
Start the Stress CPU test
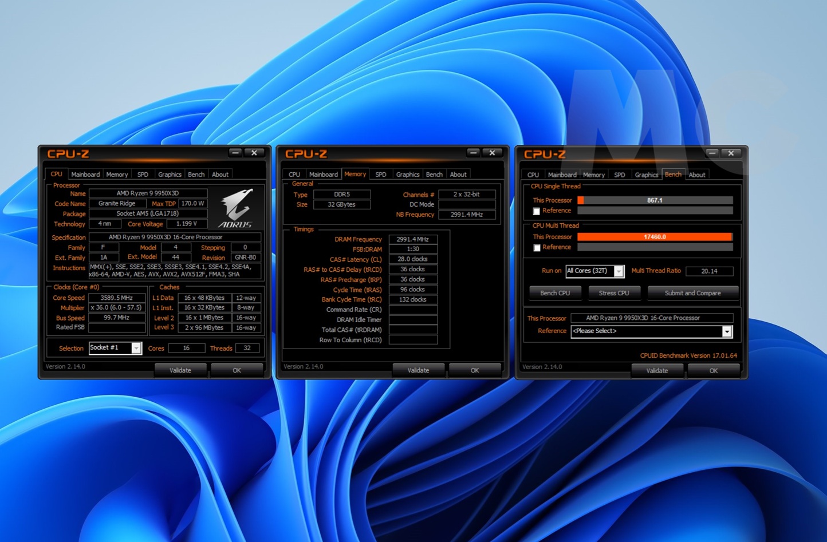[613, 293]
